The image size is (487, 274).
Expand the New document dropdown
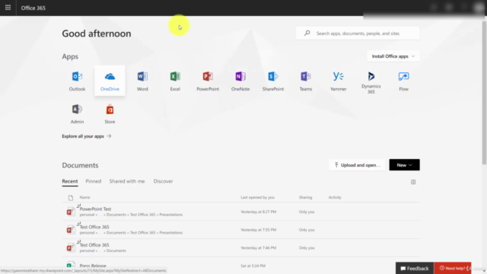(404, 165)
